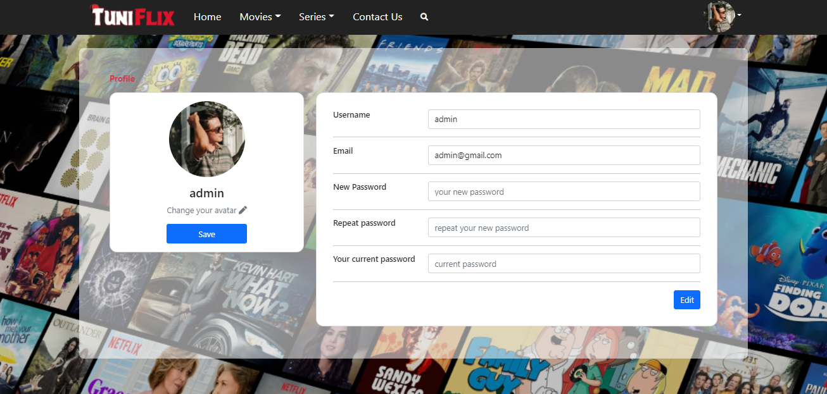Open the caret next to navbar avatar
The height and width of the screenshot is (394, 827).
(739, 15)
